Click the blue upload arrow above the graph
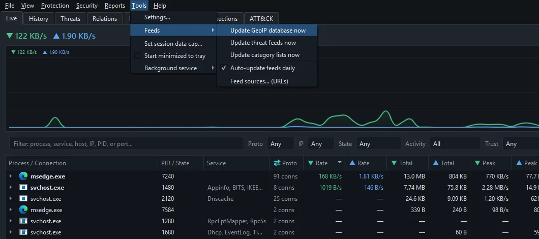This screenshot has width=539, height=239. (56, 36)
